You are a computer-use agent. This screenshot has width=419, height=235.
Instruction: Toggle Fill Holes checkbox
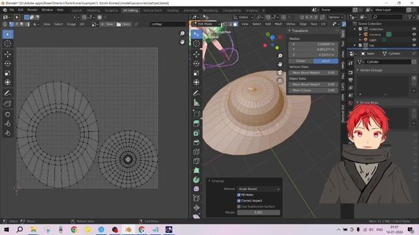click(239, 195)
